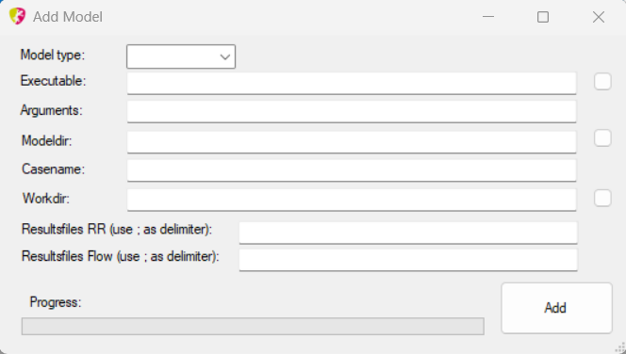Screen dimensions: 626x354
Task: Focus the Resultsfiles Flow input field
Action: coord(408,260)
